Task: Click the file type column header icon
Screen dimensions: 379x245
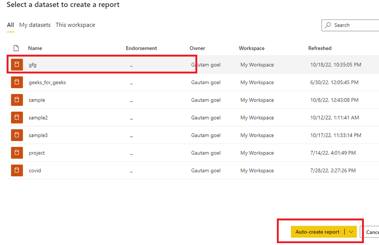Action: coord(16,48)
